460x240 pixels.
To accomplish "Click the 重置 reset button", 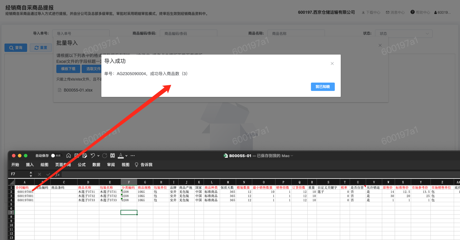I will [41, 48].
